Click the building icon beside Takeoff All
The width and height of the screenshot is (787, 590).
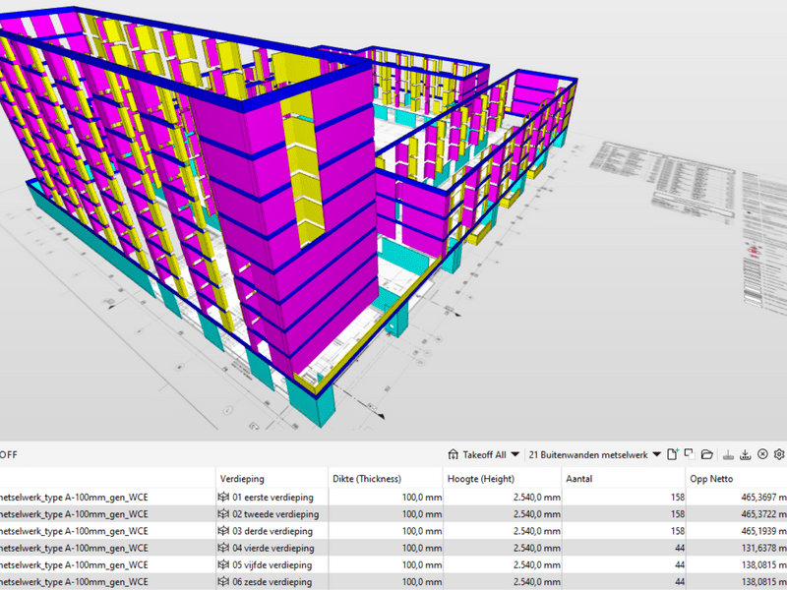(453, 455)
